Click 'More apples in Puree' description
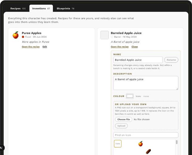Screen dimensions: 192x155 [36, 42]
